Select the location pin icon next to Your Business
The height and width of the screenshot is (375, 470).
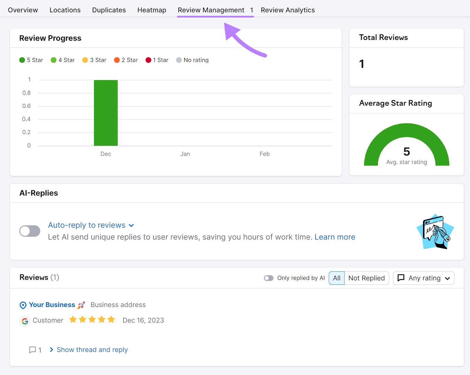tap(23, 305)
